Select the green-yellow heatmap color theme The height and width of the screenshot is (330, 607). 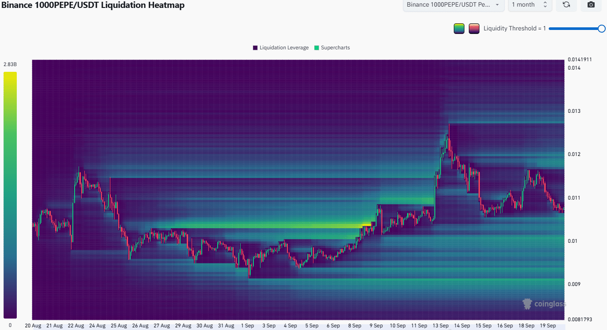(x=459, y=29)
